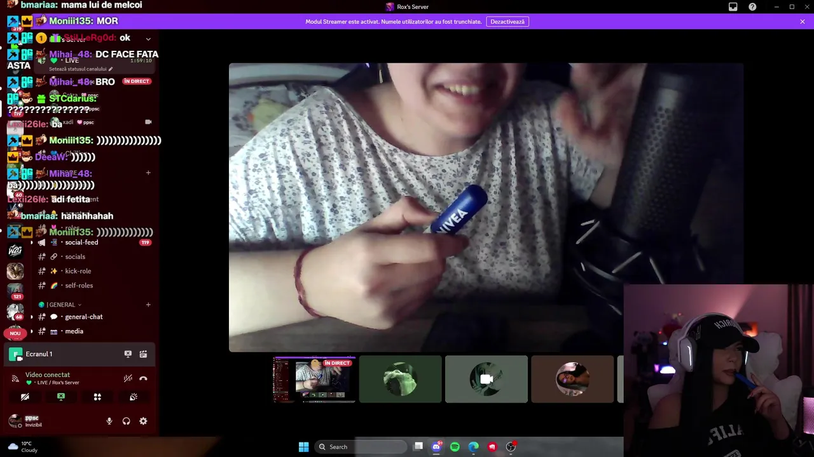The width and height of the screenshot is (814, 457).
Task: Toggle the green screen share button
Action: coord(61,397)
